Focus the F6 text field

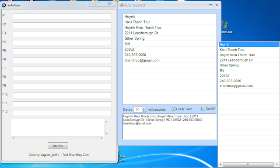coord(62,60)
